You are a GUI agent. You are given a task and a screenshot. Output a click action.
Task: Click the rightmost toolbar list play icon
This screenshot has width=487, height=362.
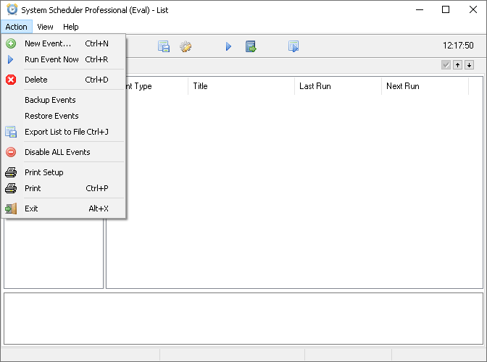click(x=294, y=46)
